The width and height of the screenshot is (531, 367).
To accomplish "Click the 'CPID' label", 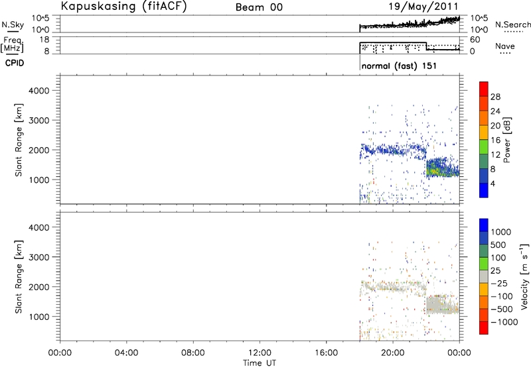I will pyautogui.click(x=15, y=63).
